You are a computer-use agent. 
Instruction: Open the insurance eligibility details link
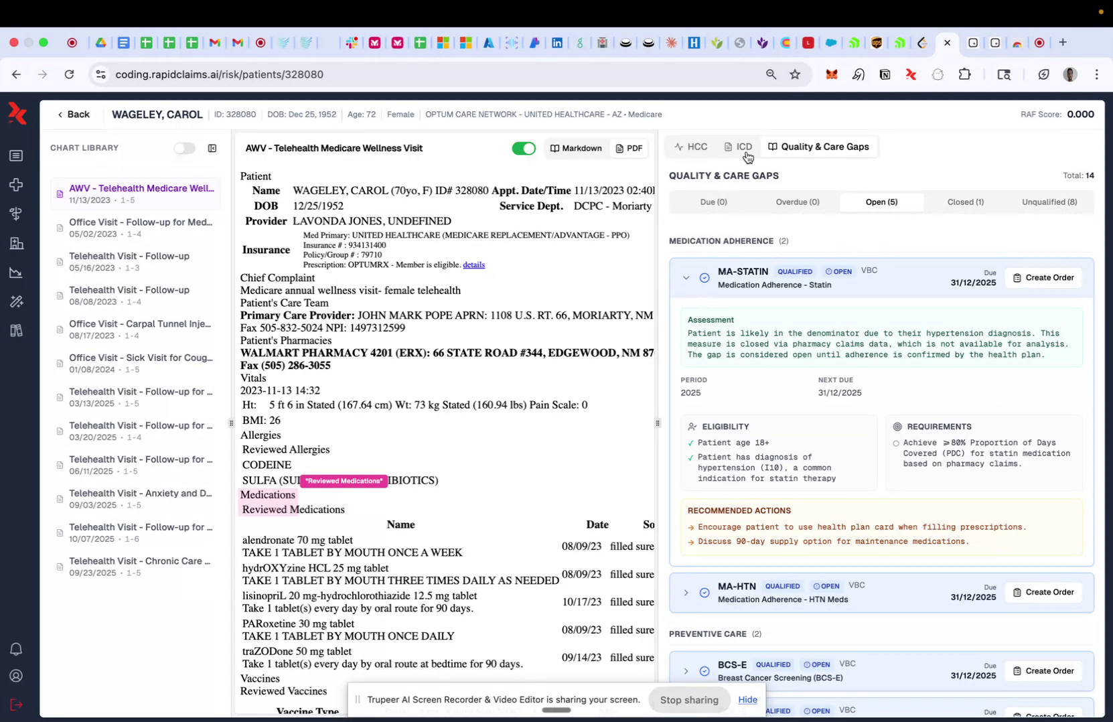tap(473, 265)
